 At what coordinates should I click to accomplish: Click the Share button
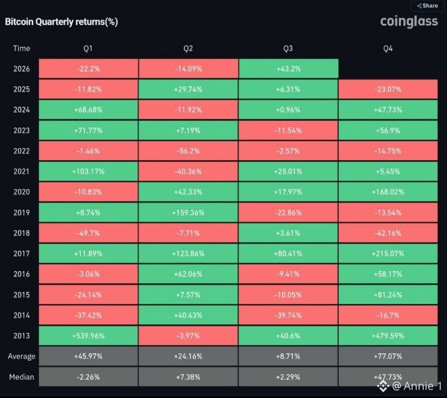(427, 6)
